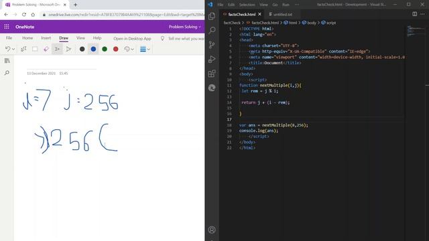
Task: Open the OneNote app launcher grid
Action: [x=7, y=27]
